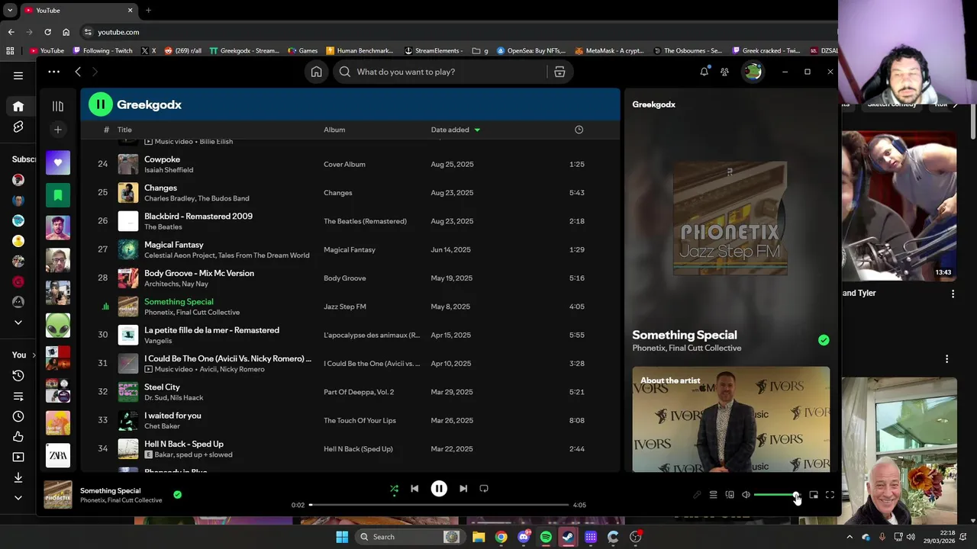
Task: Toggle saved check beside now playing title
Action: pyautogui.click(x=177, y=495)
